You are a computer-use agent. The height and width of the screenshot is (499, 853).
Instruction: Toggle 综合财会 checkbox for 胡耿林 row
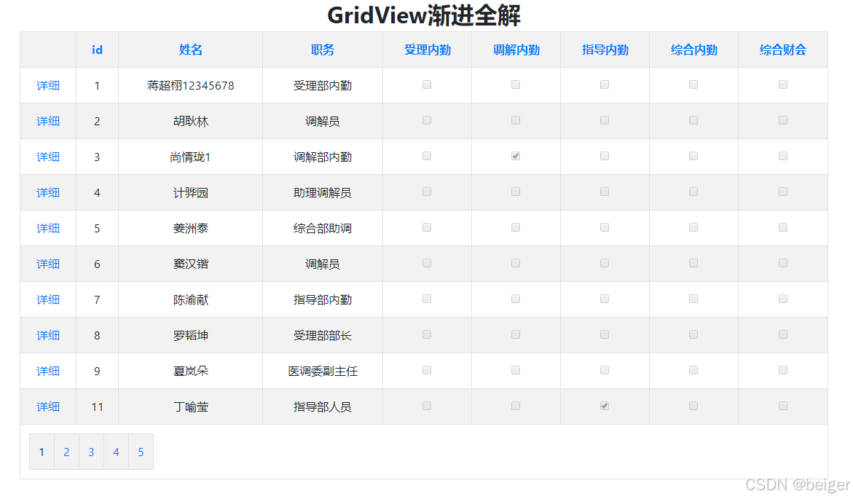pyautogui.click(x=783, y=120)
